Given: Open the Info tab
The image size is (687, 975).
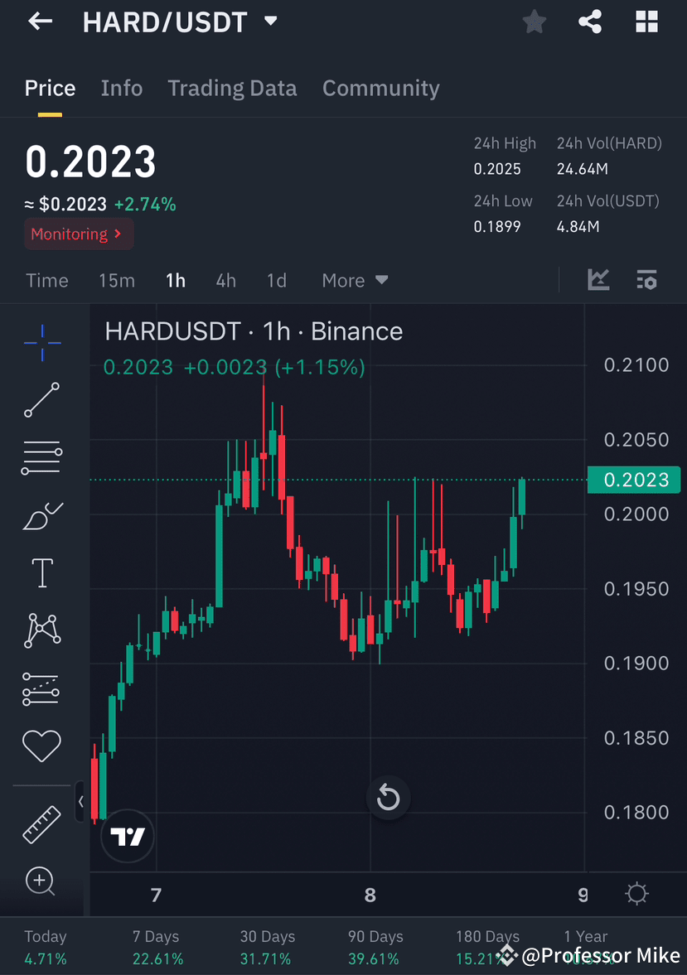Looking at the screenshot, I should (122, 88).
